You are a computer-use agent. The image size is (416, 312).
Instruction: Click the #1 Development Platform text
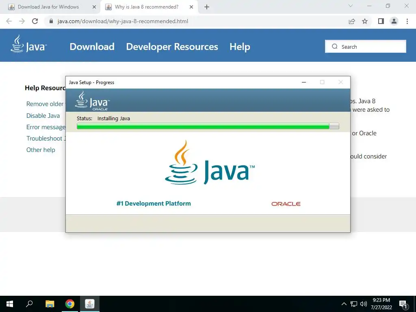coord(154,204)
